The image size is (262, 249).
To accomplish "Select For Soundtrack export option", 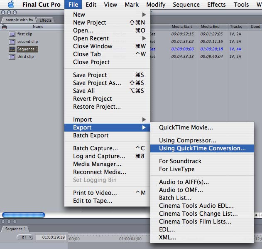I will coord(202,161).
